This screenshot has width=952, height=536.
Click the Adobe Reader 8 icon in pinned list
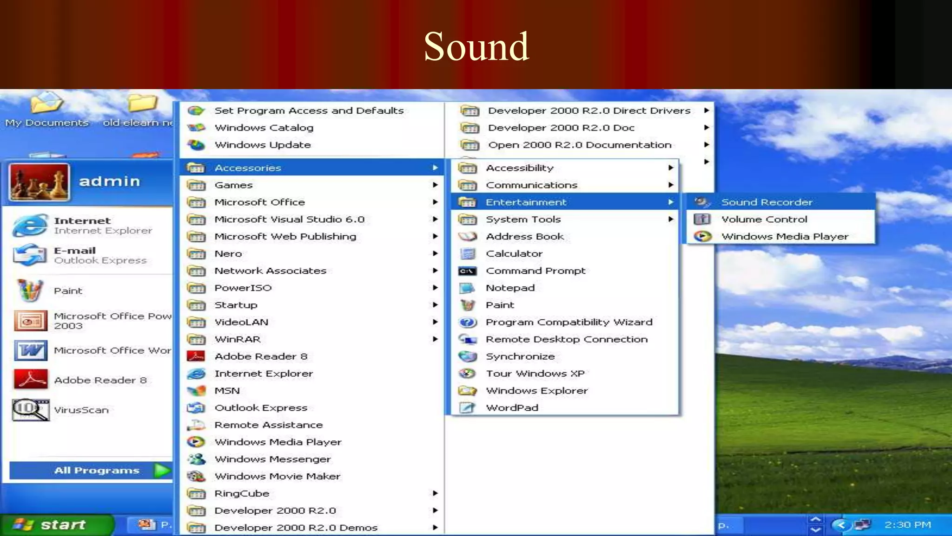(x=30, y=380)
